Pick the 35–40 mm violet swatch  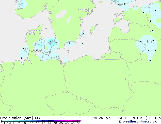(x=63, y=121)
